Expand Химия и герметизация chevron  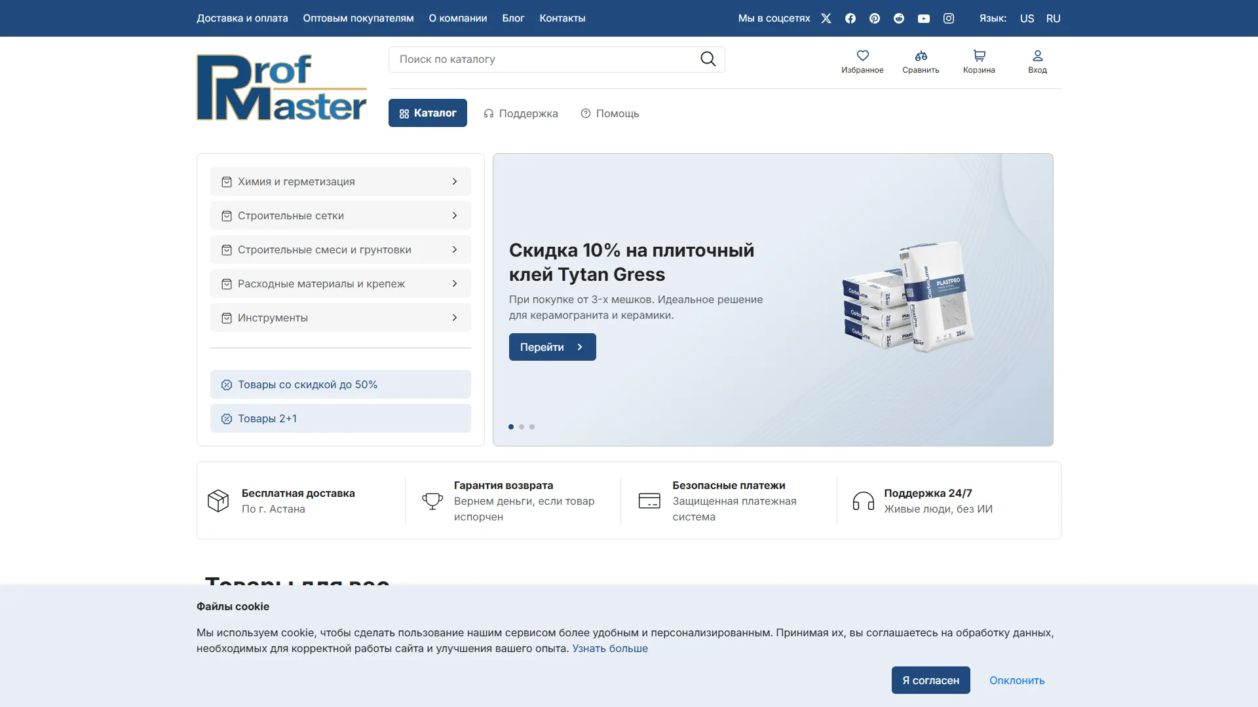click(455, 181)
